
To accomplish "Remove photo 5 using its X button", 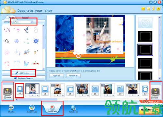I will pos(138,96).
